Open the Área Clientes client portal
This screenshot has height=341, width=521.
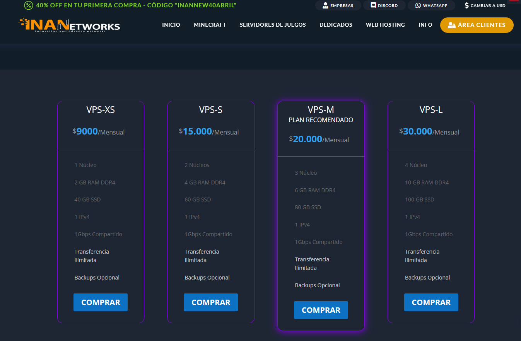(477, 25)
